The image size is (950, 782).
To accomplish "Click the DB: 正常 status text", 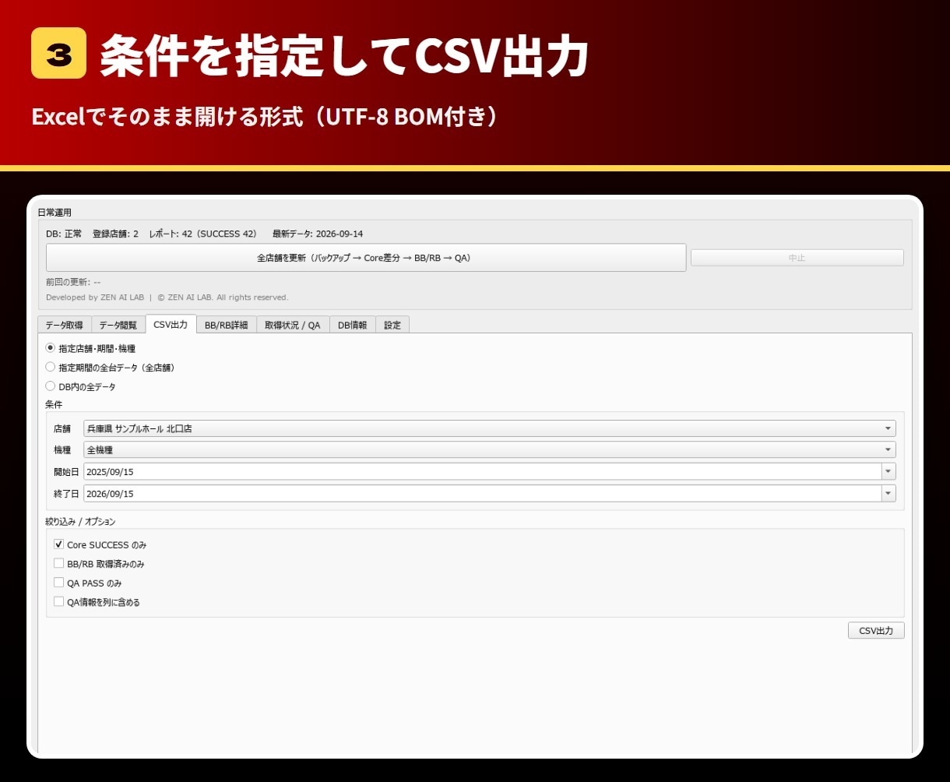I will [64, 234].
